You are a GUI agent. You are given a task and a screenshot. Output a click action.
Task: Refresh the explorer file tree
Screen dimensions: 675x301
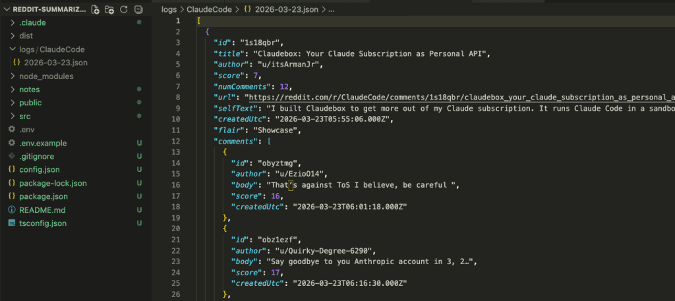[x=123, y=9]
